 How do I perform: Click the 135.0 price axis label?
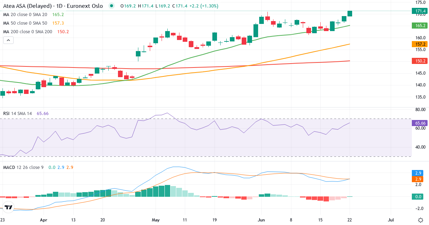(x=420, y=97)
